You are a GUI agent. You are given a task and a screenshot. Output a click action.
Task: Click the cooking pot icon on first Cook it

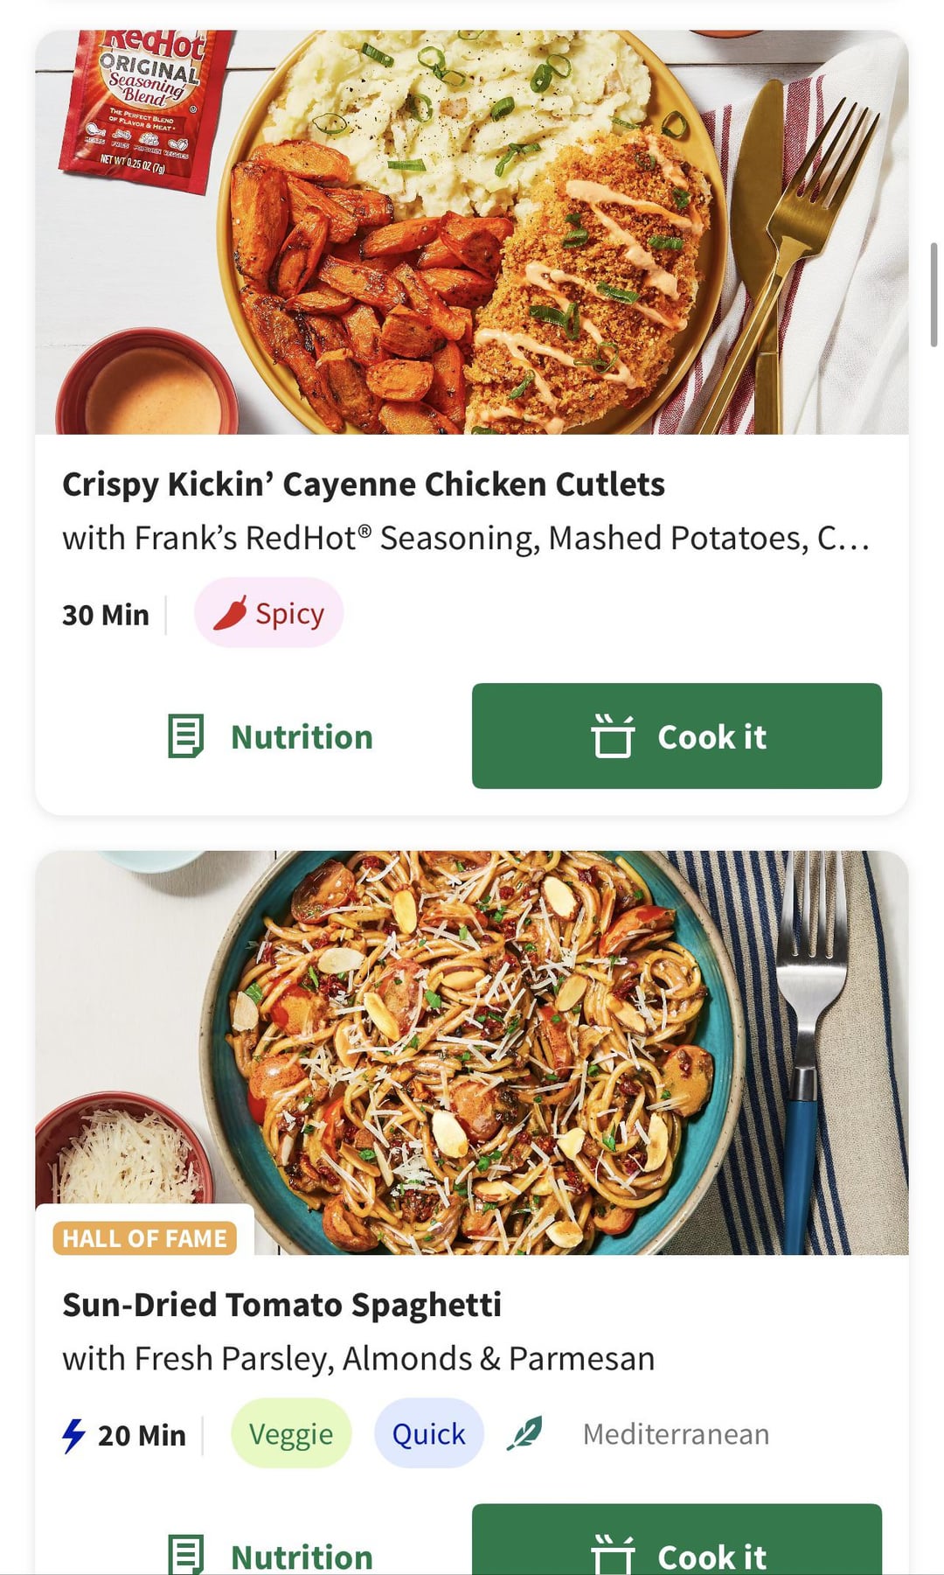point(613,735)
